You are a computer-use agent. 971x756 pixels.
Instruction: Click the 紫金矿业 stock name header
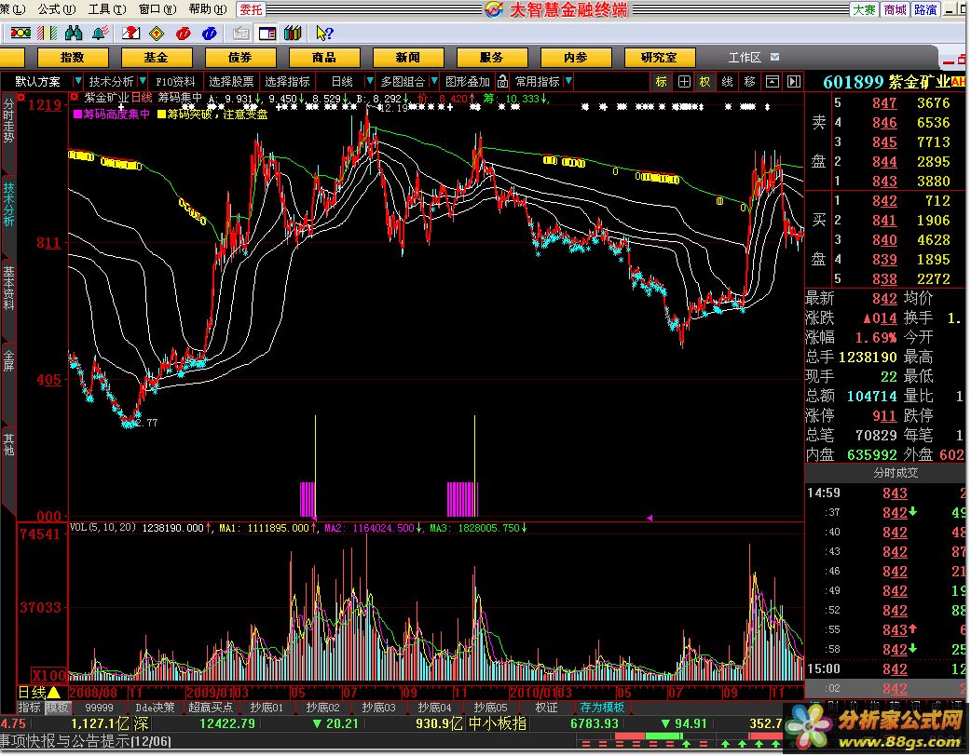[x=919, y=82]
